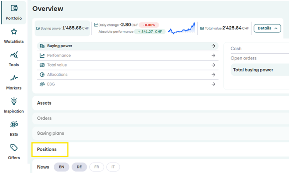Collapse the Details dropdown
This screenshot has width=292, height=173.
coord(267,28)
